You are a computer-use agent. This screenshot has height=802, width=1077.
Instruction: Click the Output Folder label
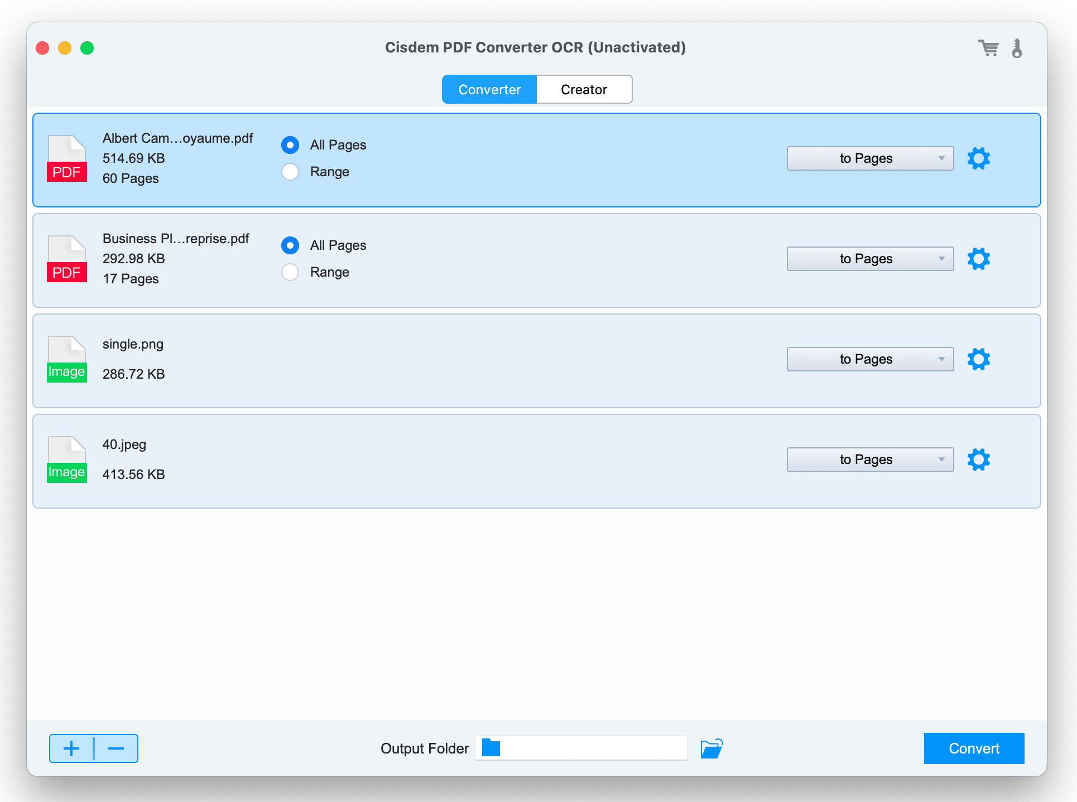coord(425,748)
